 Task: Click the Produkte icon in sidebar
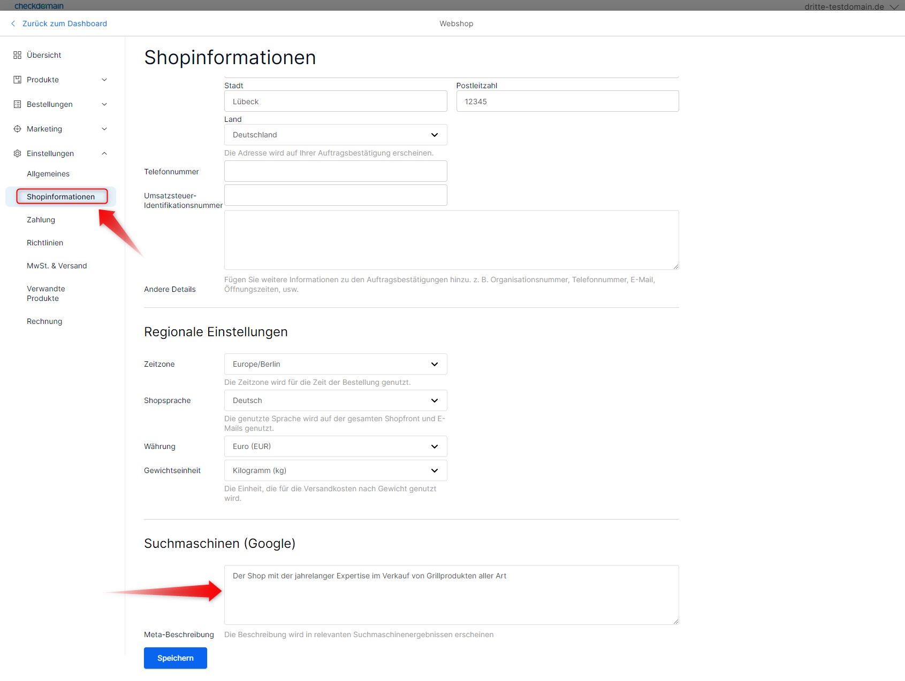point(17,80)
